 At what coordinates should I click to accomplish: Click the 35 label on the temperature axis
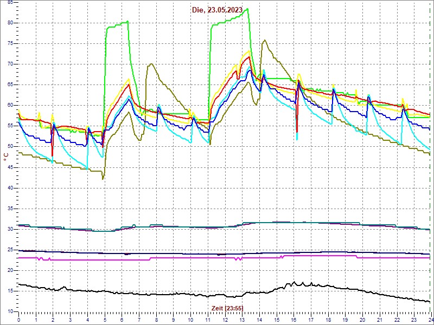pyautogui.click(x=10, y=209)
